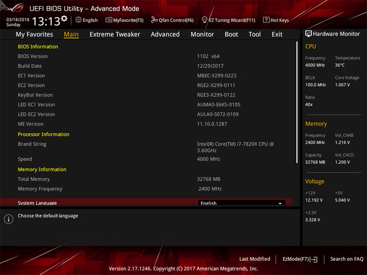Viewport: 367px width, 275px height.
Task: Click the EC1 Version label
Action: 32,75
